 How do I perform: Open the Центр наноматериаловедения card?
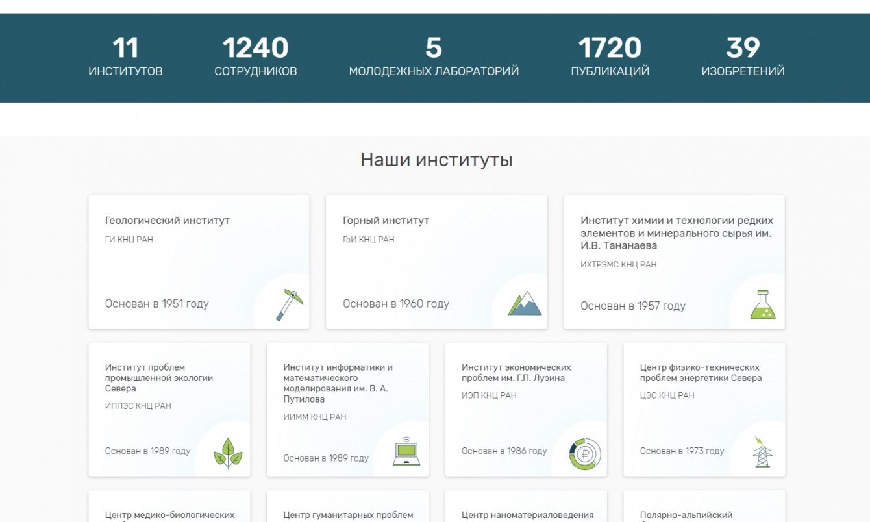click(526, 506)
